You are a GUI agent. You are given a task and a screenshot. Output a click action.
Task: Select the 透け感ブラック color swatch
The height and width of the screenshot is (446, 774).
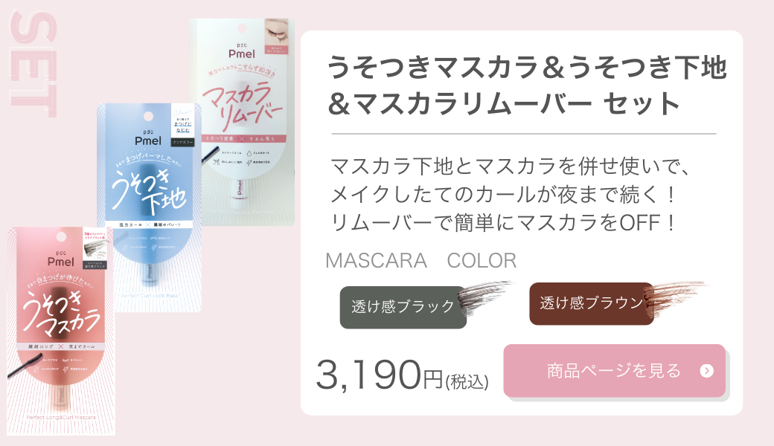pyautogui.click(x=403, y=307)
